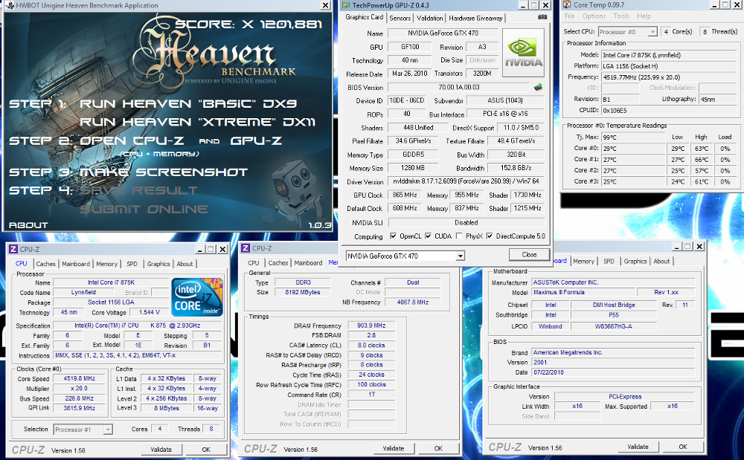The image size is (744, 460).
Task: Click Run Heaven "Xtreme" DX11 in HWBOT Heaven
Action: [x=197, y=122]
